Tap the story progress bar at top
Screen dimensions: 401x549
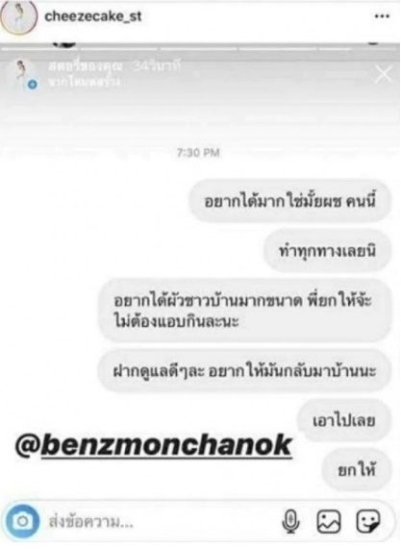[200, 48]
